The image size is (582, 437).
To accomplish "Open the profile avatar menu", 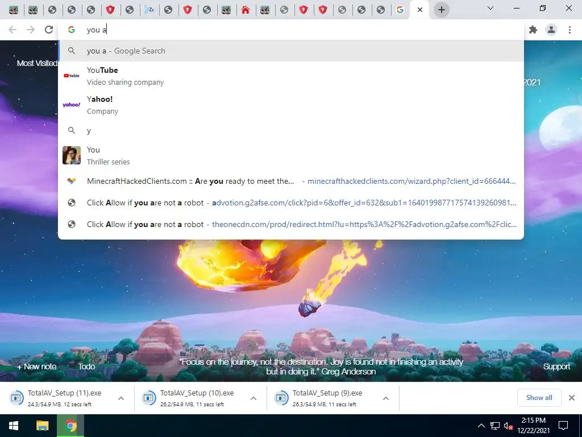I will click(x=551, y=30).
